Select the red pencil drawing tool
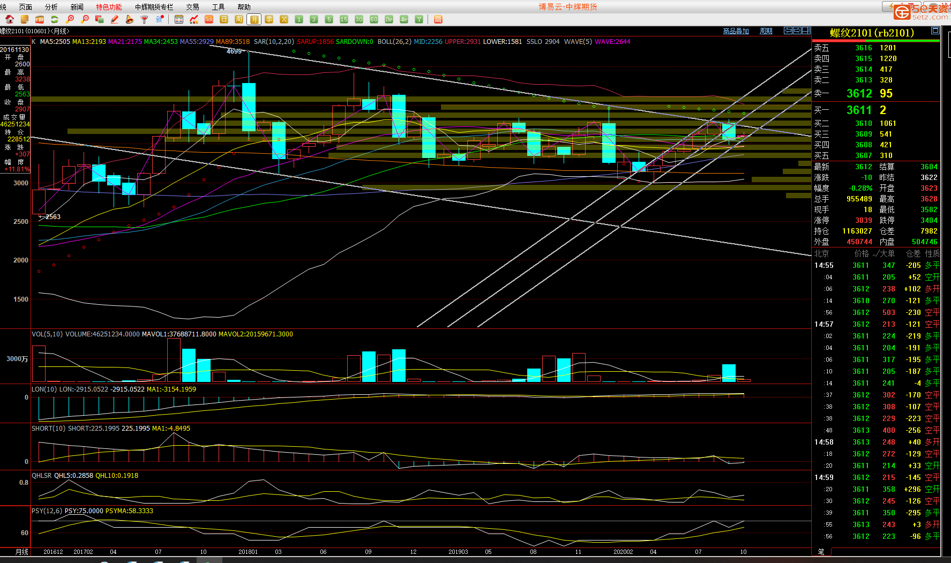This screenshot has height=563, width=951. [114, 19]
